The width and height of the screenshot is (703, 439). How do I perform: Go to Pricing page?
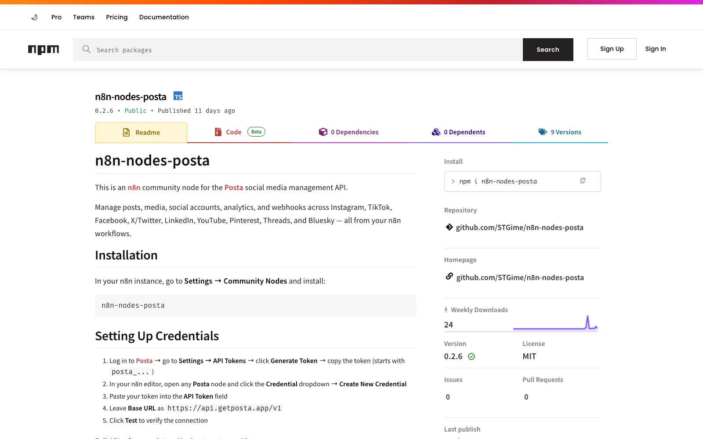(x=117, y=17)
